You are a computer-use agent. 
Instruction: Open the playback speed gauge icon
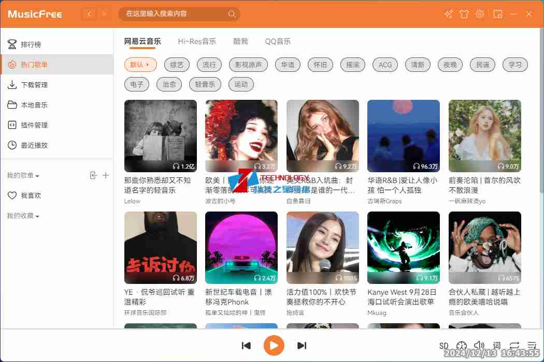pos(462,345)
